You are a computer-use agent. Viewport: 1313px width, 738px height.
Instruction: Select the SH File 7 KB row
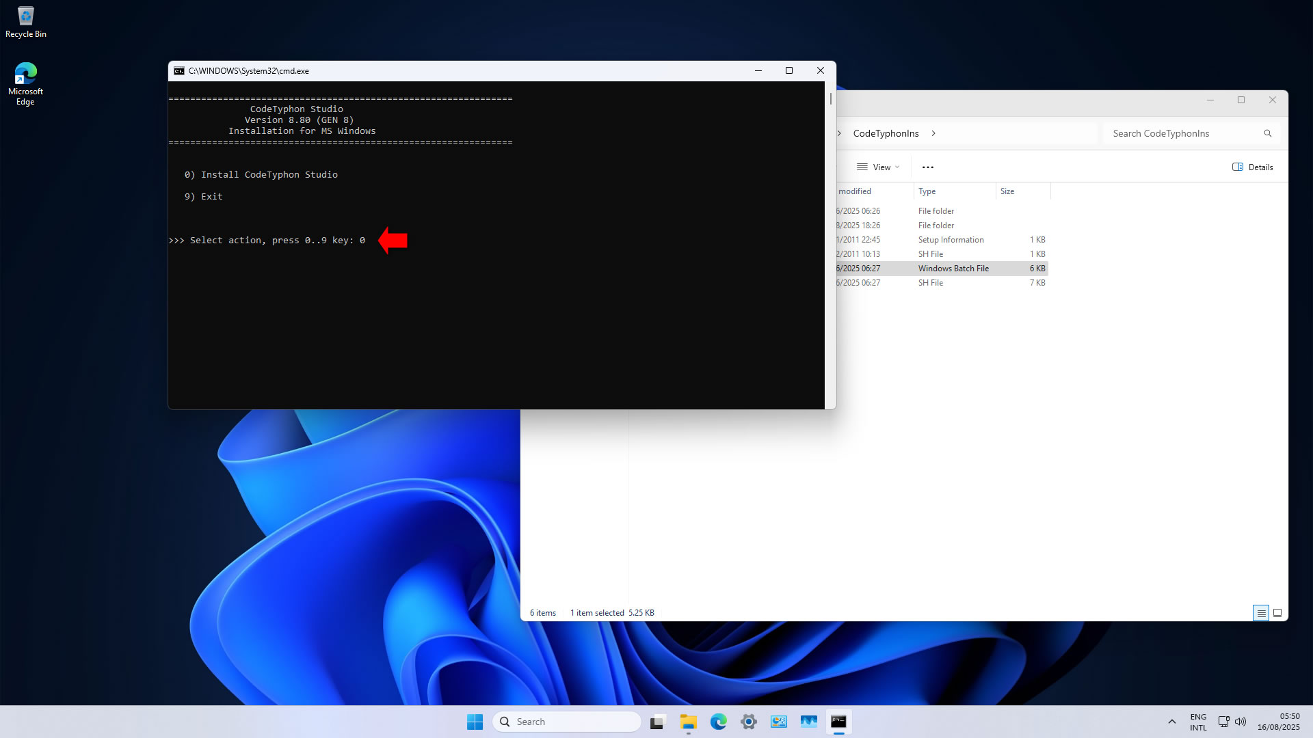942,283
